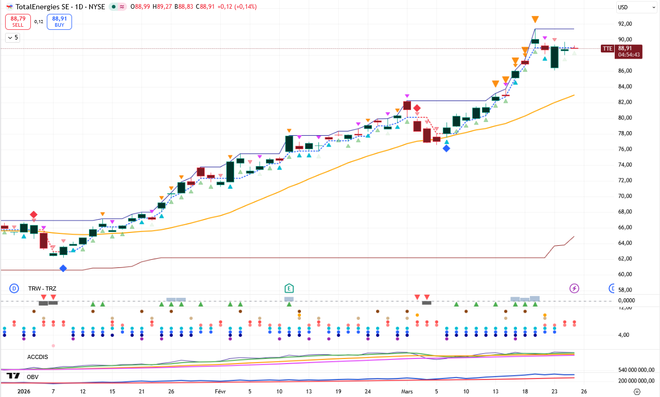Click the purple lightning bolt icon
The image size is (660, 397).
click(x=574, y=288)
